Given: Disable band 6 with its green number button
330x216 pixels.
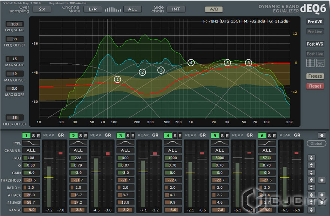Looking at the screenshot, I should pyautogui.click(x=262, y=136).
